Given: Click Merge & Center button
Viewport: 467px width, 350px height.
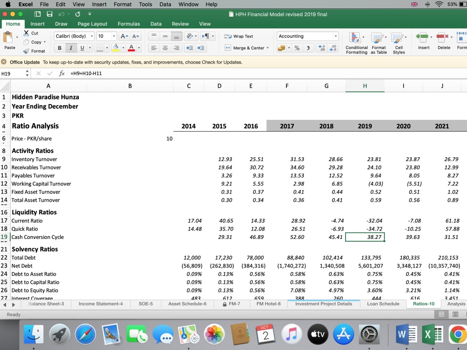Looking at the screenshot, I should 245,48.
